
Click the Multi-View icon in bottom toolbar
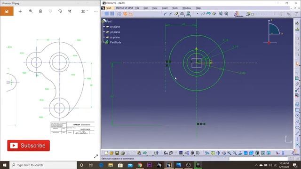tap(246, 153)
